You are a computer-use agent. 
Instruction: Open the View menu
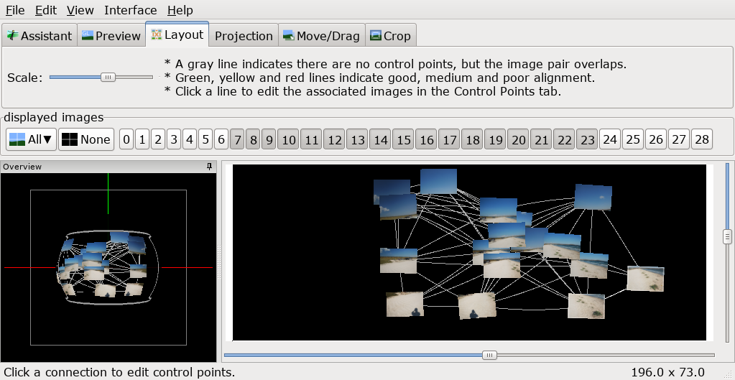(x=80, y=10)
